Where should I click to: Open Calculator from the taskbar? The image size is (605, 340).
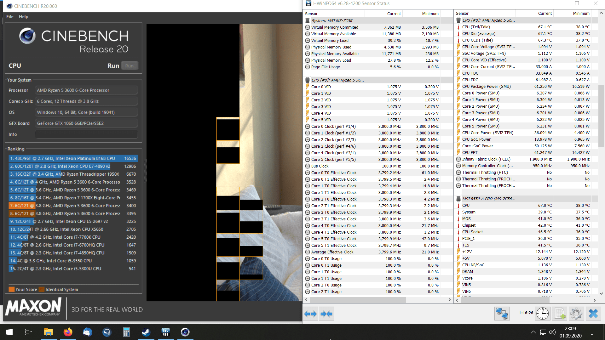[126, 332]
